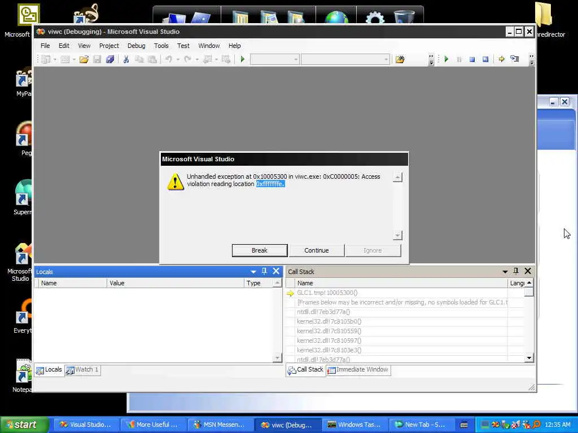This screenshot has width=578, height=433.
Task: Click the Redo arrow icon
Action: 187,59
